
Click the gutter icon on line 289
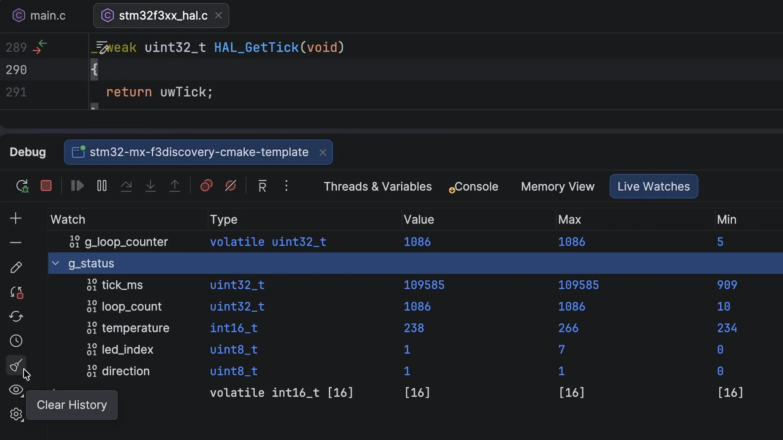click(40, 47)
